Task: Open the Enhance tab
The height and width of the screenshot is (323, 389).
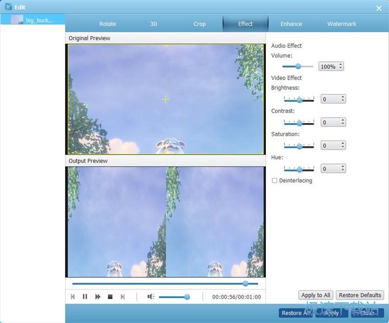Action: point(291,24)
